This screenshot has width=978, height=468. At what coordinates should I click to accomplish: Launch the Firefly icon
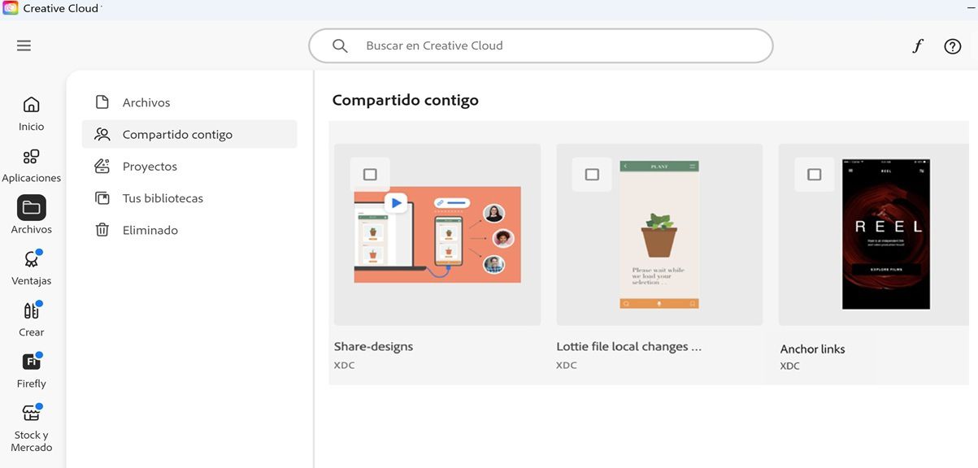32,362
